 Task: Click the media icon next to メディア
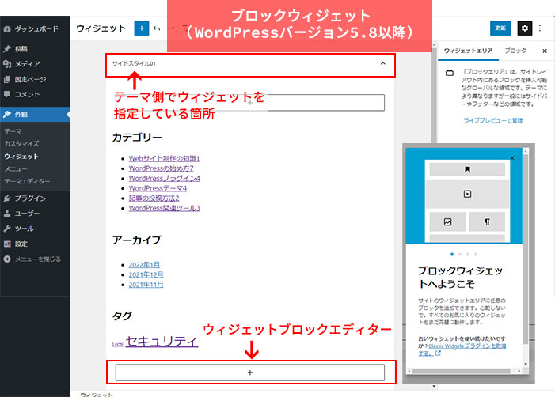tap(7, 64)
